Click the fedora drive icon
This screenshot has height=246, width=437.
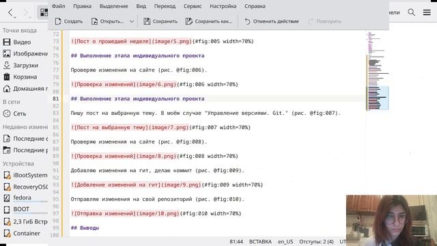point(7,197)
